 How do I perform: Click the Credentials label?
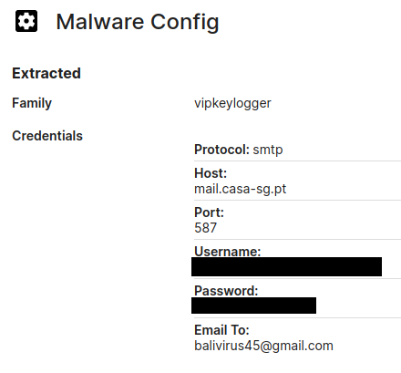coord(47,136)
